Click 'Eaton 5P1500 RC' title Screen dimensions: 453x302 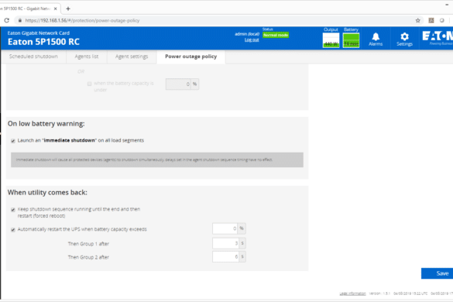click(x=43, y=42)
